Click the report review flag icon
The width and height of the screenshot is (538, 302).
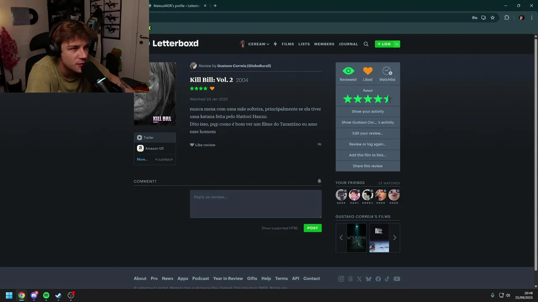(319, 144)
